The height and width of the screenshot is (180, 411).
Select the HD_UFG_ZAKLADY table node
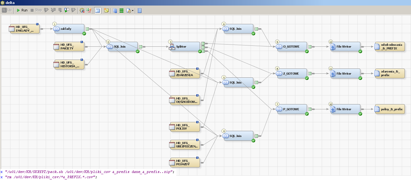(25, 29)
